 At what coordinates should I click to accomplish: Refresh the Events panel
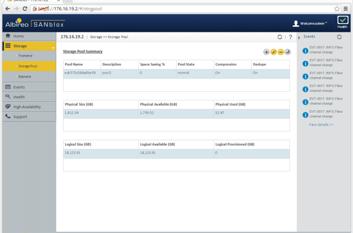point(339,37)
